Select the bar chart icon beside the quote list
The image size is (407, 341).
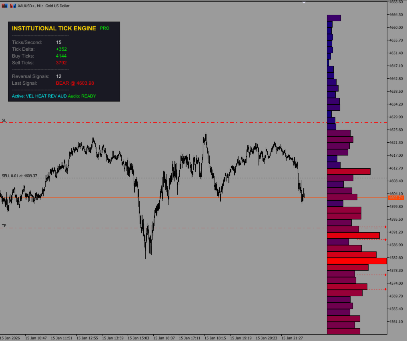click(12, 6)
